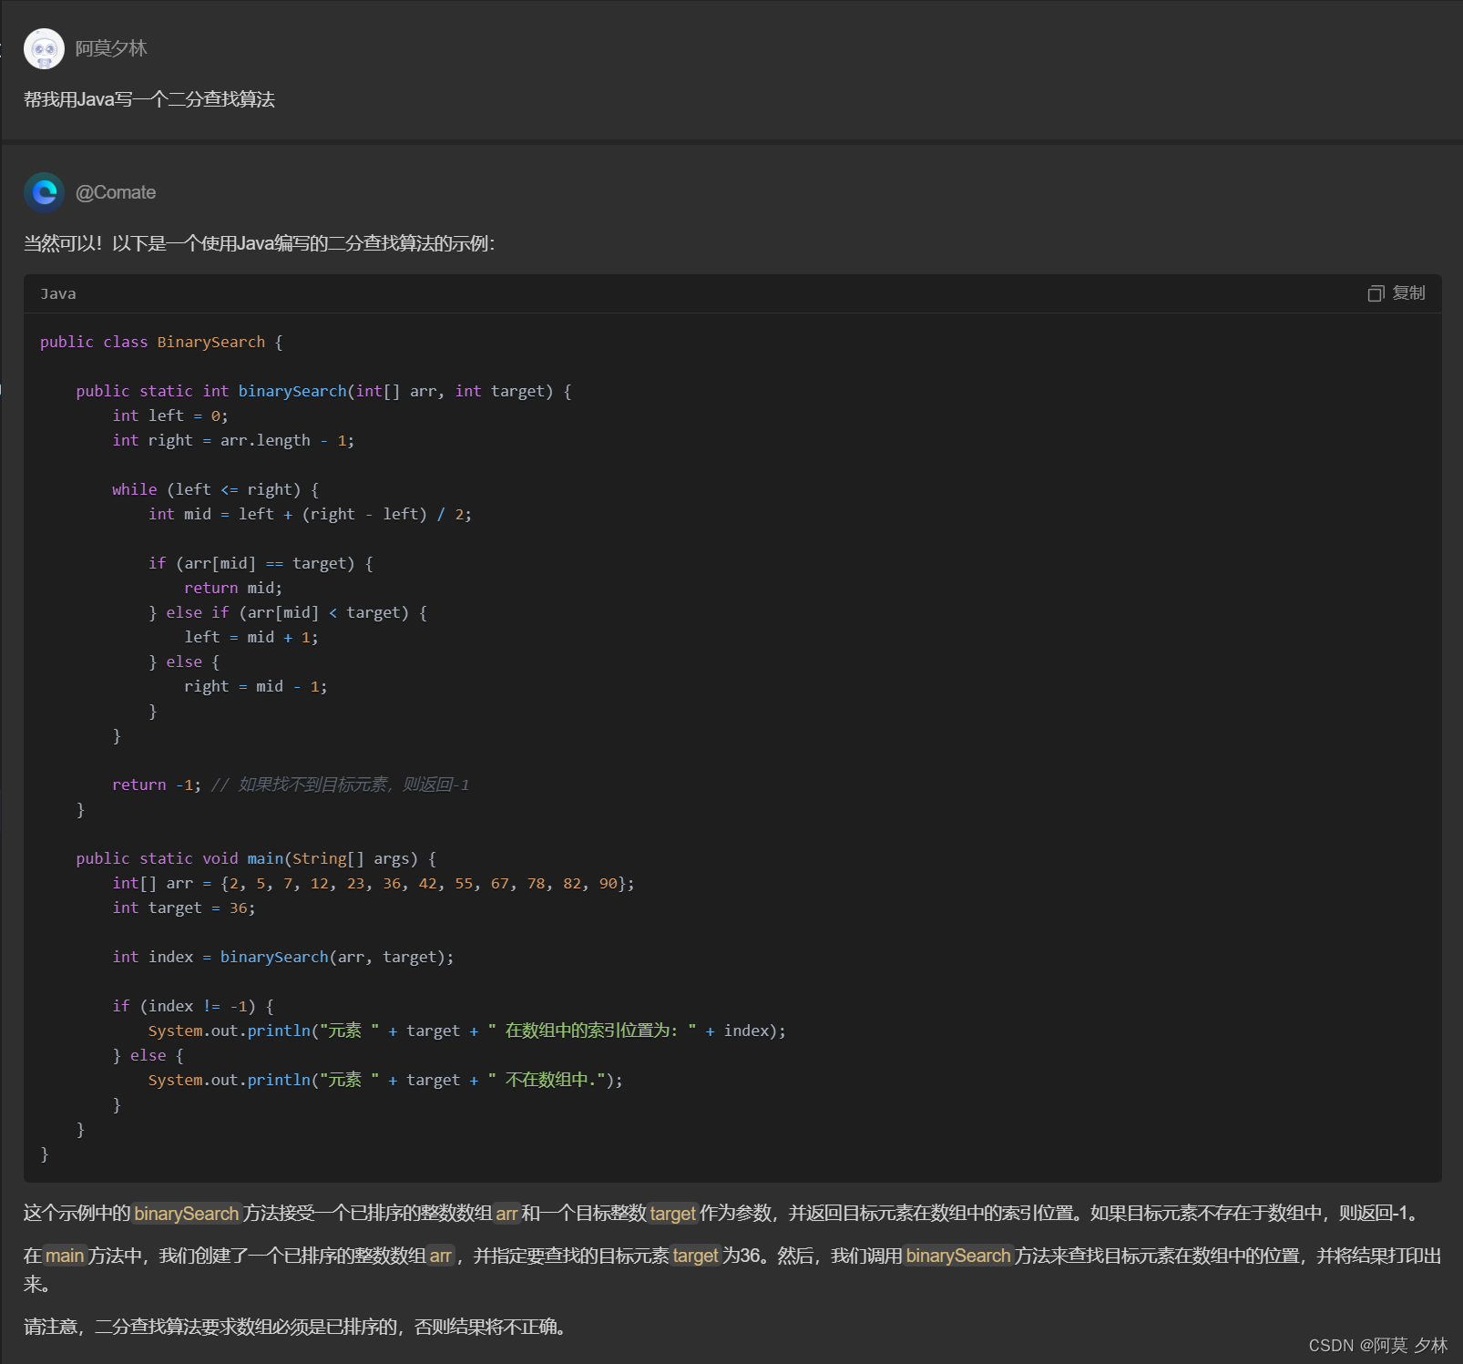This screenshot has width=1463, height=1364.
Task: Click the line 'int right = arr.length - 1;'
Action: (233, 440)
